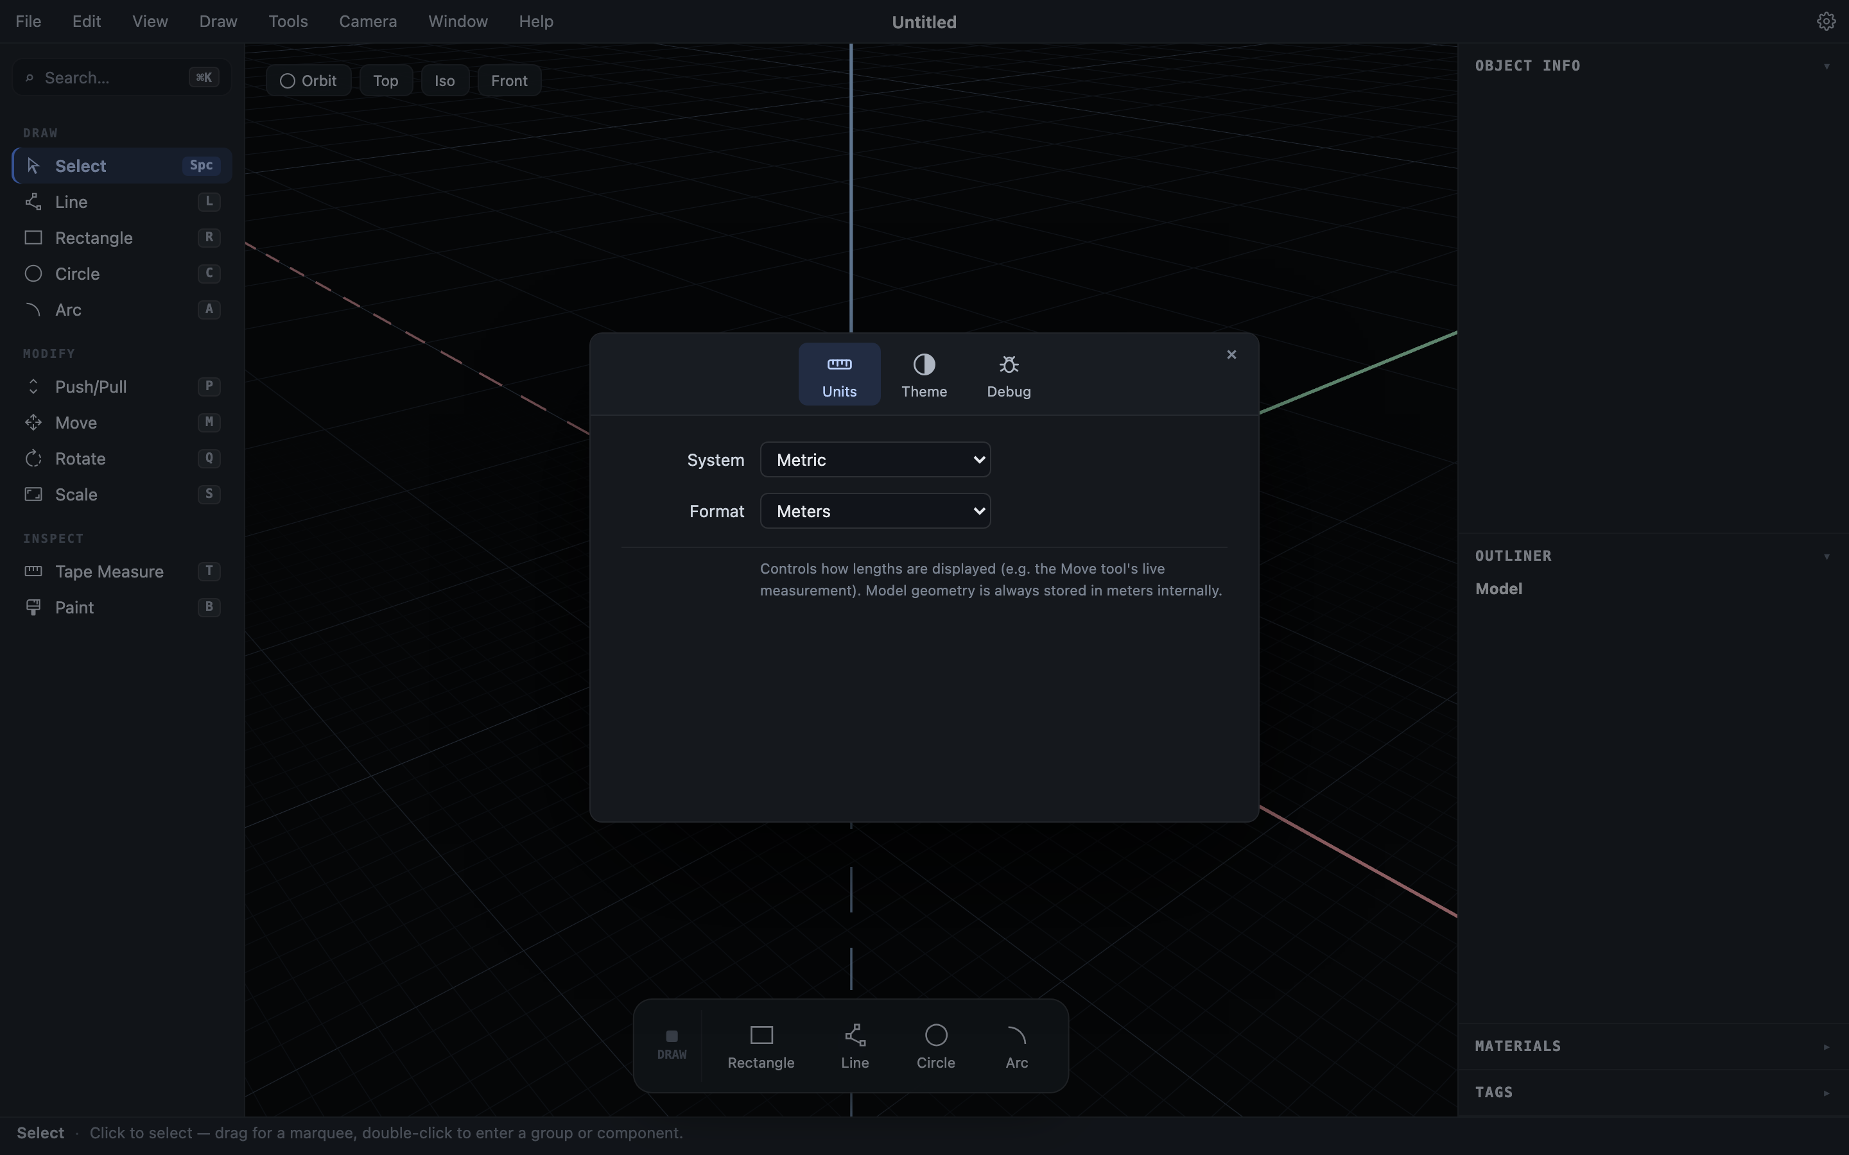This screenshot has height=1155, width=1849.
Task: Activate the Circle tool in the left sidebar
Action: click(122, 273)
